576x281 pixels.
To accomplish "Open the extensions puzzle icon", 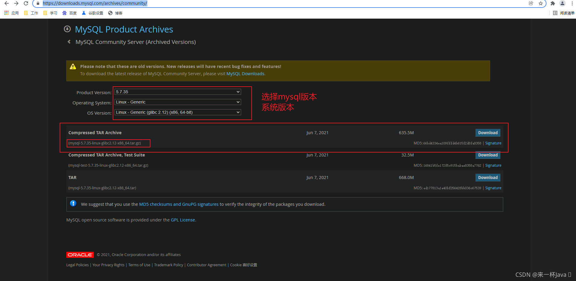I will 553,3.
